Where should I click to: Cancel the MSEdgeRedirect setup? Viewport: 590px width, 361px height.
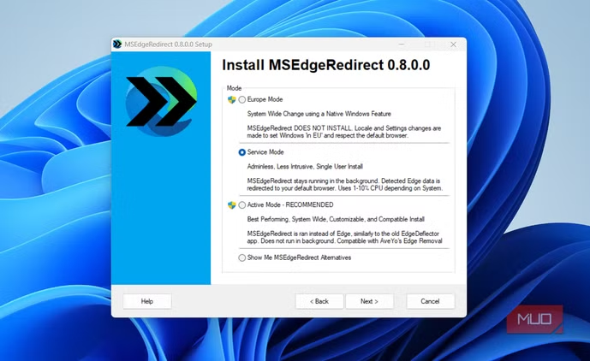click(x=430, y=301)
